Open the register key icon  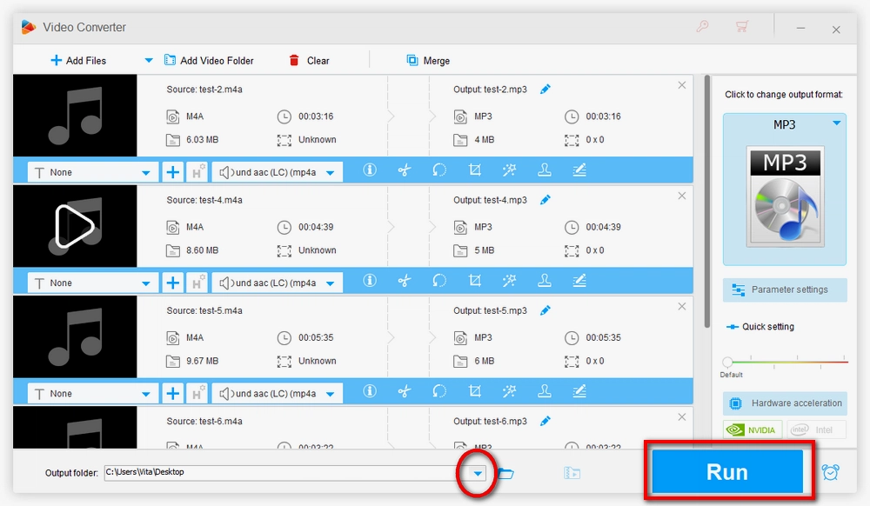tap(702, 27)
